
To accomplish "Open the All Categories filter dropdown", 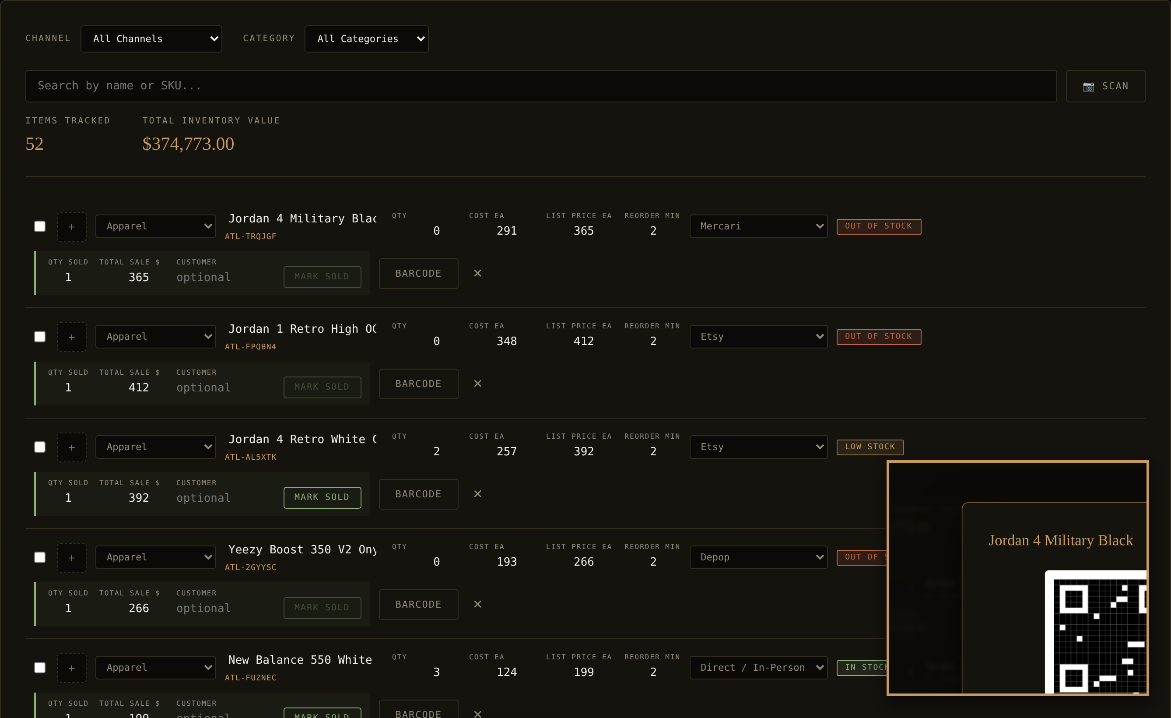I will click(x=366, y=39).
